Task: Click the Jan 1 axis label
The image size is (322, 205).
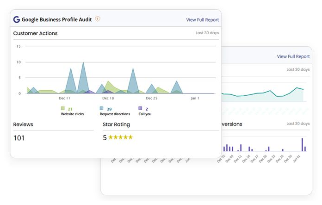Action: 195,98
